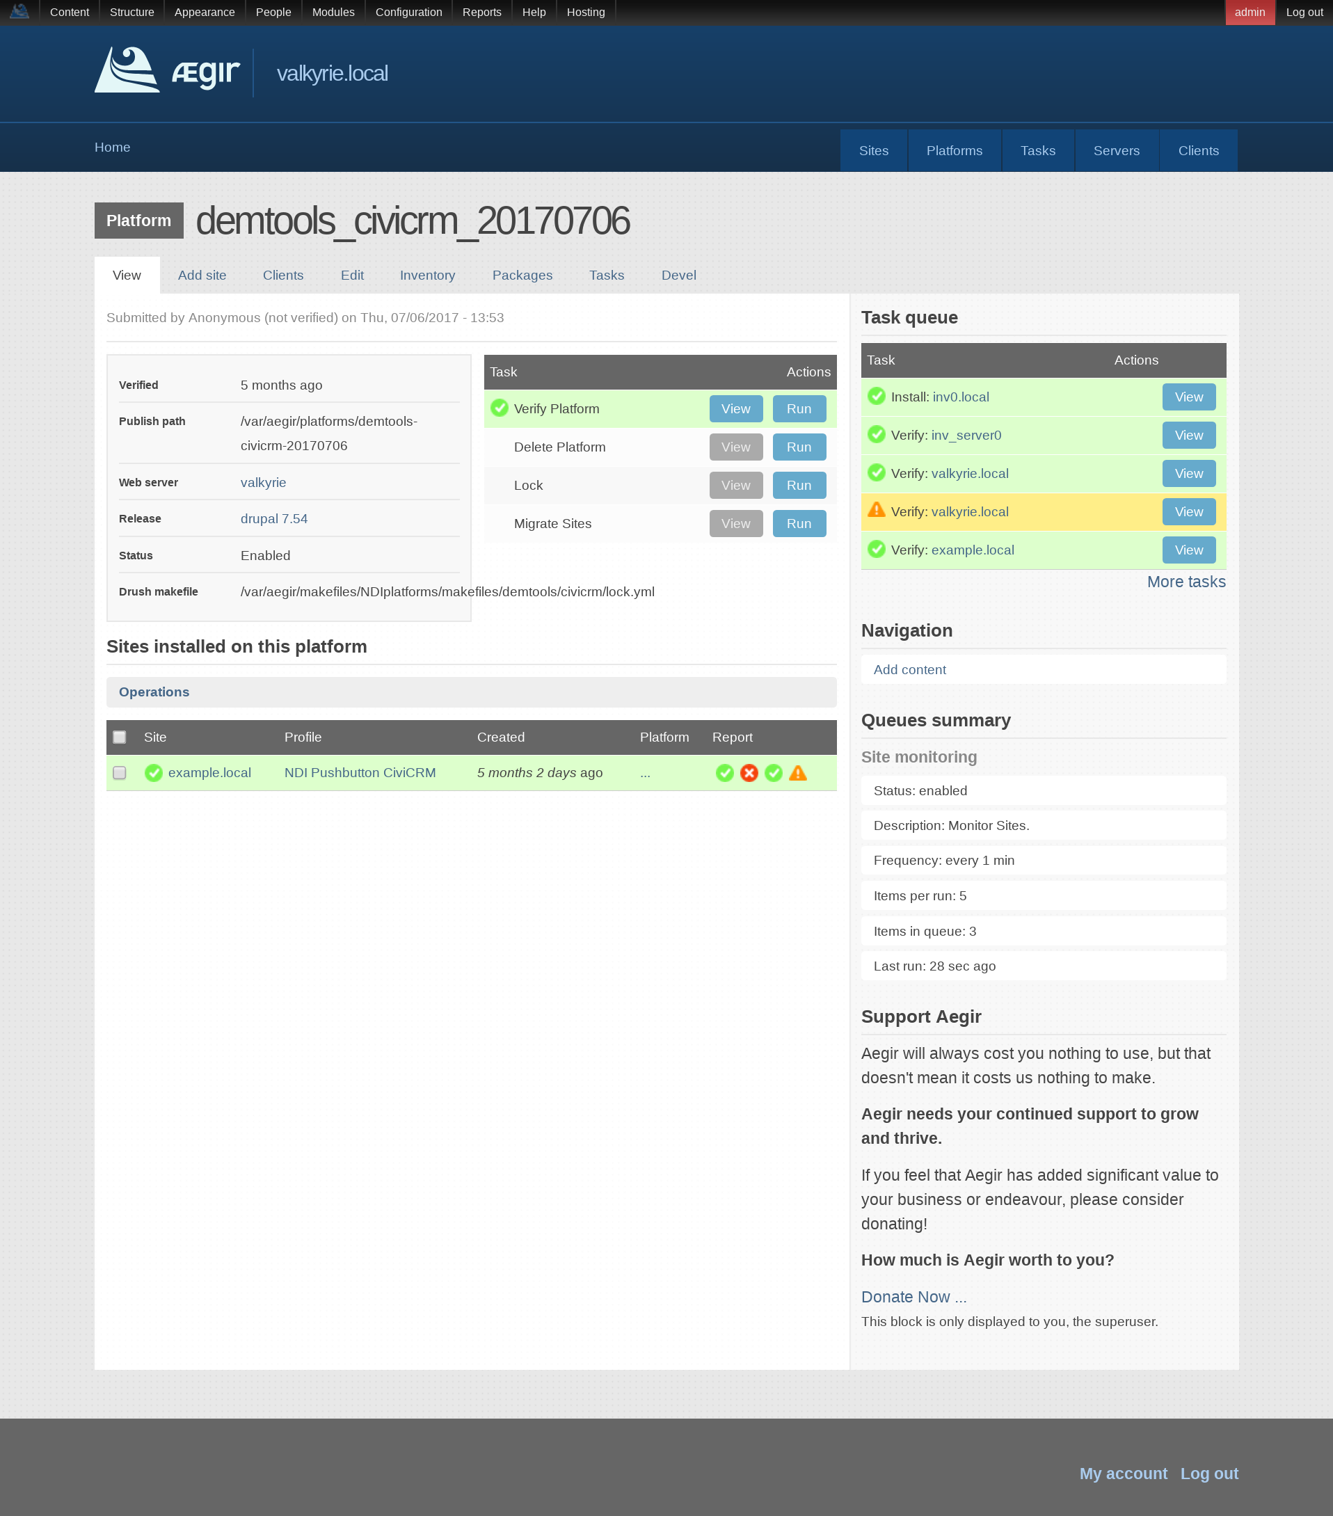View the Install inv0.local task

click(1188, 397)
